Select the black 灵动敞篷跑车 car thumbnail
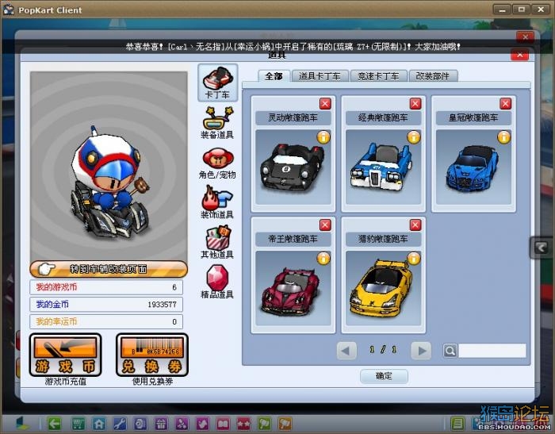Screen dimensions: 555x434 (293, 167)
